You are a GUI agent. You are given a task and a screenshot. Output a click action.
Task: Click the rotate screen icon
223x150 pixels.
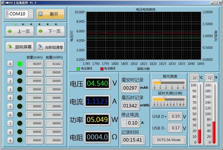[x=10, y=47]
